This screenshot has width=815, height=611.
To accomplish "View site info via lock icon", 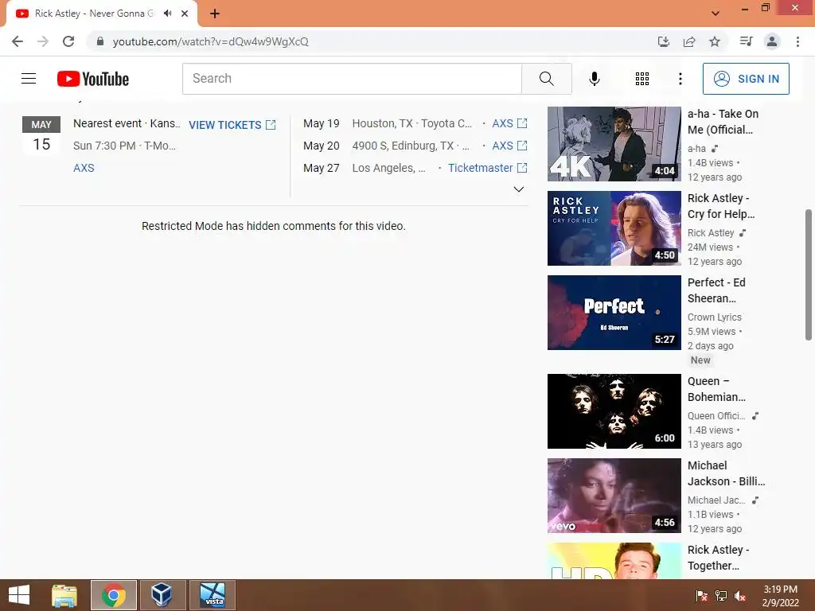I will (x=100, y=41).
